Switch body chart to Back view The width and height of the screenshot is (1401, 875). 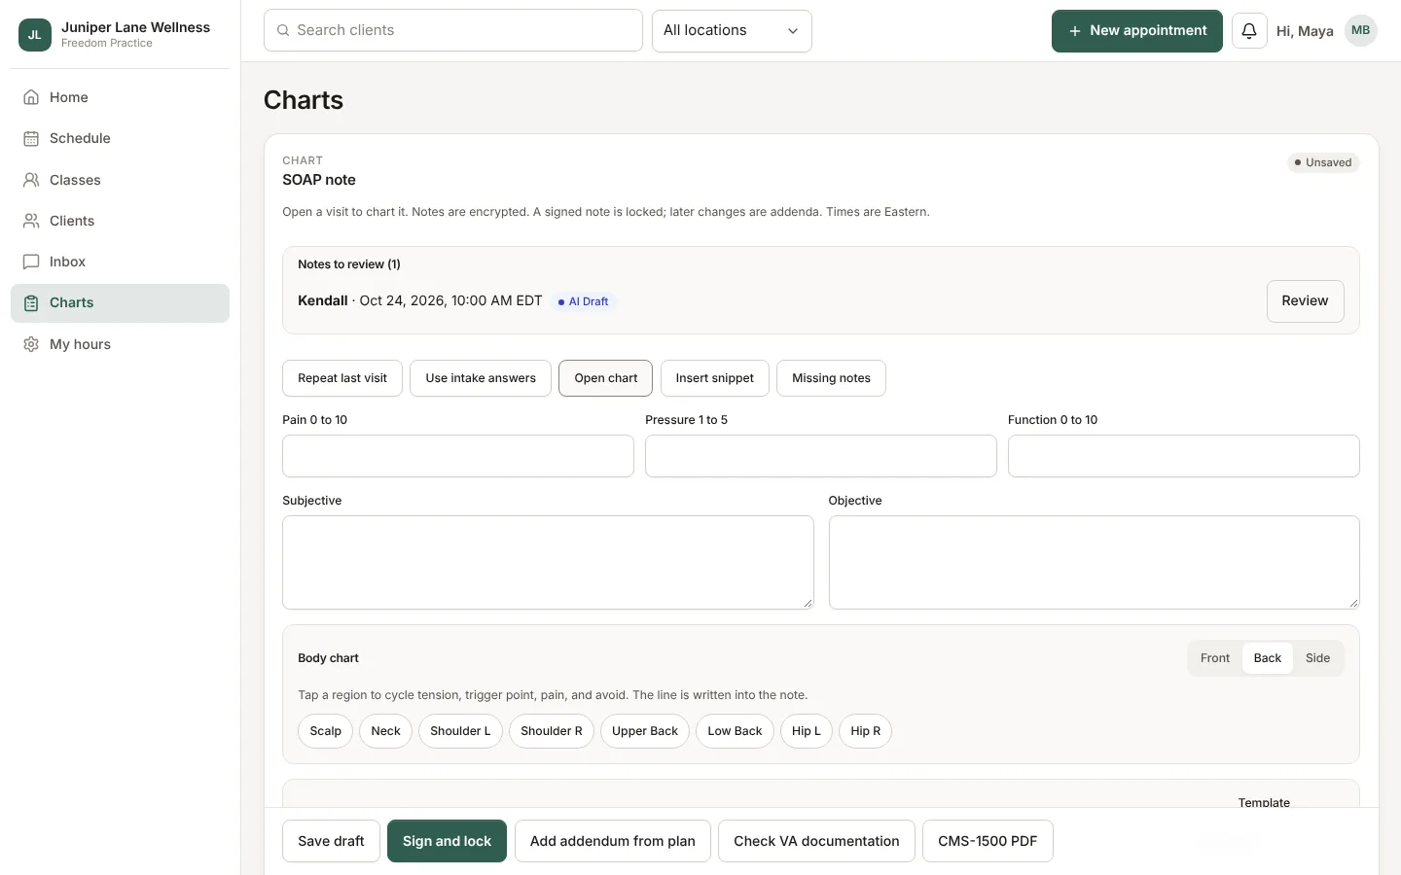(1268, 658)
